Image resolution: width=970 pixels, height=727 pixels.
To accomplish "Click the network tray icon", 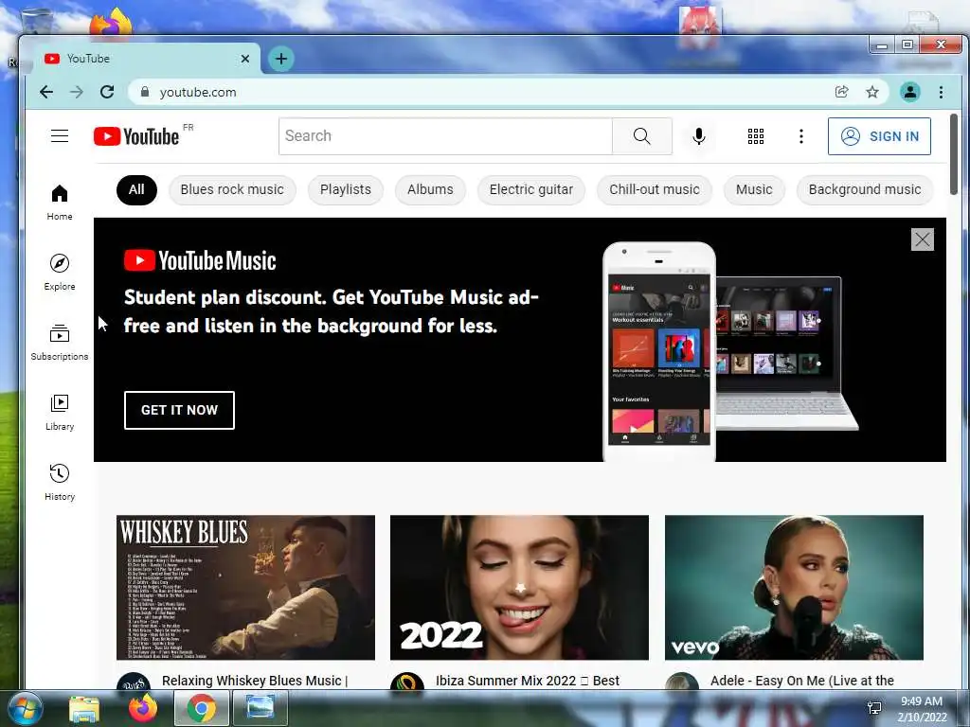I will coord(874,708).
